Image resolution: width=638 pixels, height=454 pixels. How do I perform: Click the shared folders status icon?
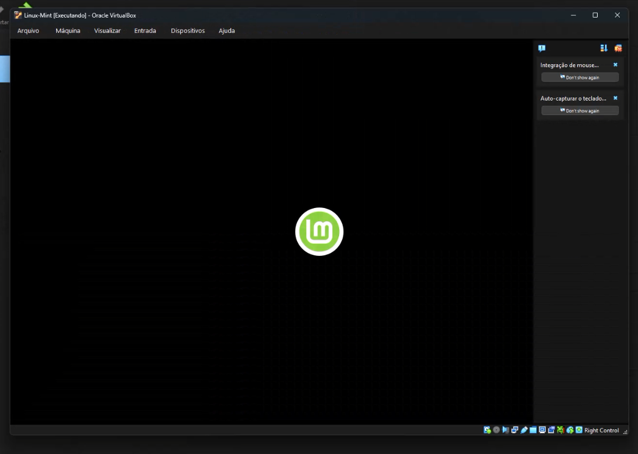(x=533, y=430)
